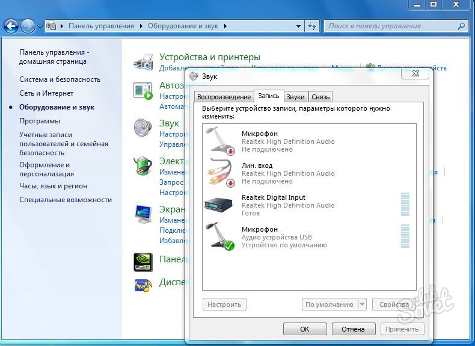475x346 pixels.
Task: Open Часы, язык и регион category
Action: coord(53,186)
